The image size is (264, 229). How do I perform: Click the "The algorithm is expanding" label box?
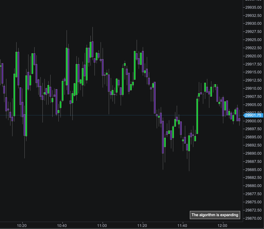[215, 215]
